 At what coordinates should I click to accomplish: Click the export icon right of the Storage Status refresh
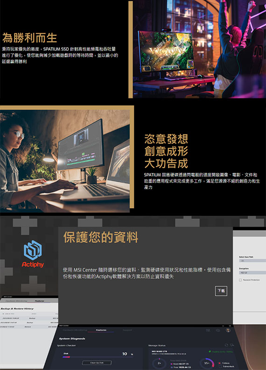point(232,345)
